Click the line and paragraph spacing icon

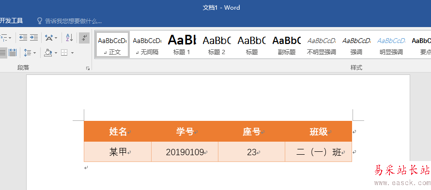coord(27,52)
